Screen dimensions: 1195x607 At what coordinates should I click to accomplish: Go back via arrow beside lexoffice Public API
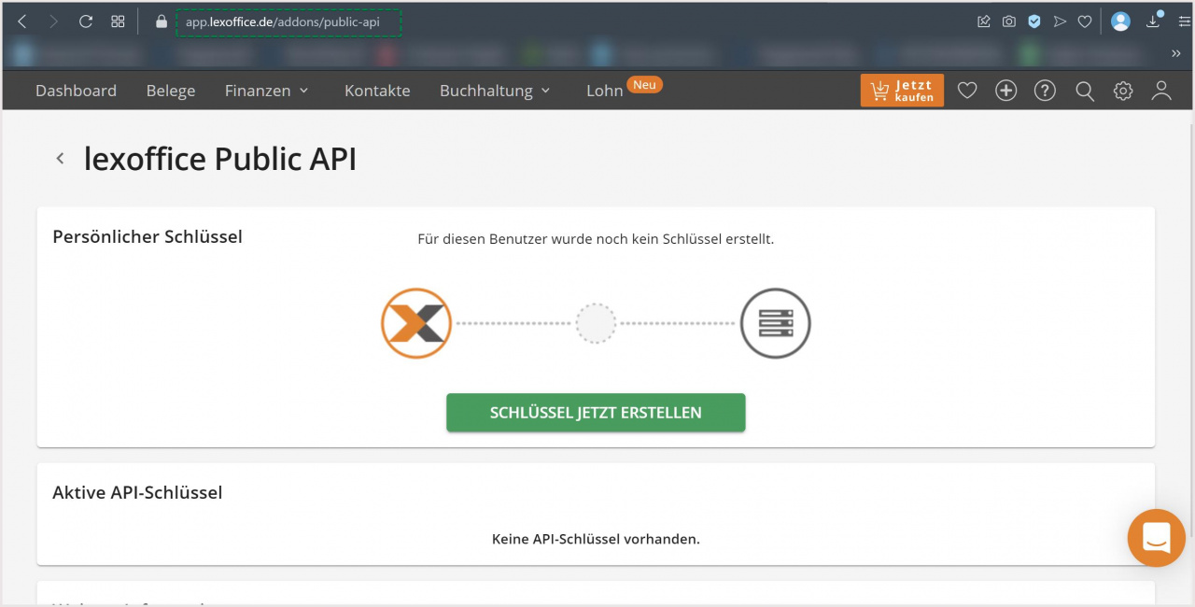pos(60,159)
